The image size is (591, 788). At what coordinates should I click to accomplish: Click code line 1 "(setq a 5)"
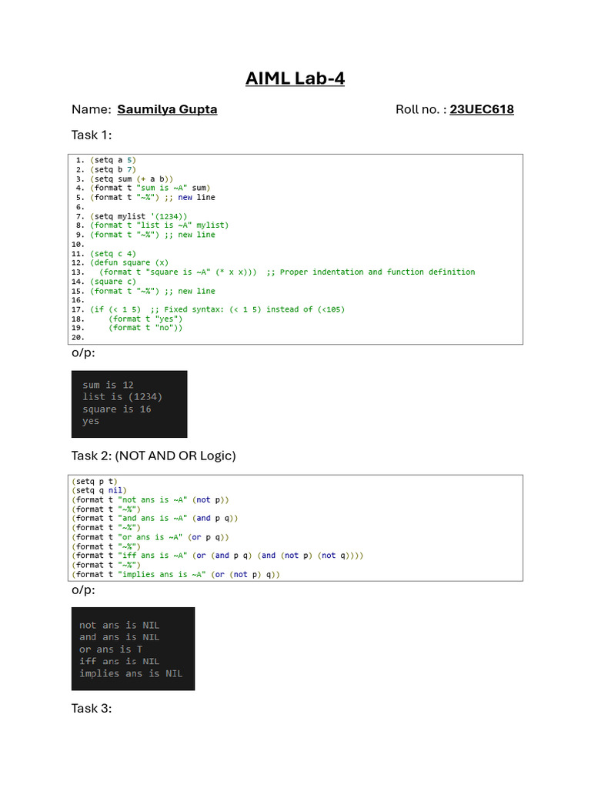click(112, 160)
